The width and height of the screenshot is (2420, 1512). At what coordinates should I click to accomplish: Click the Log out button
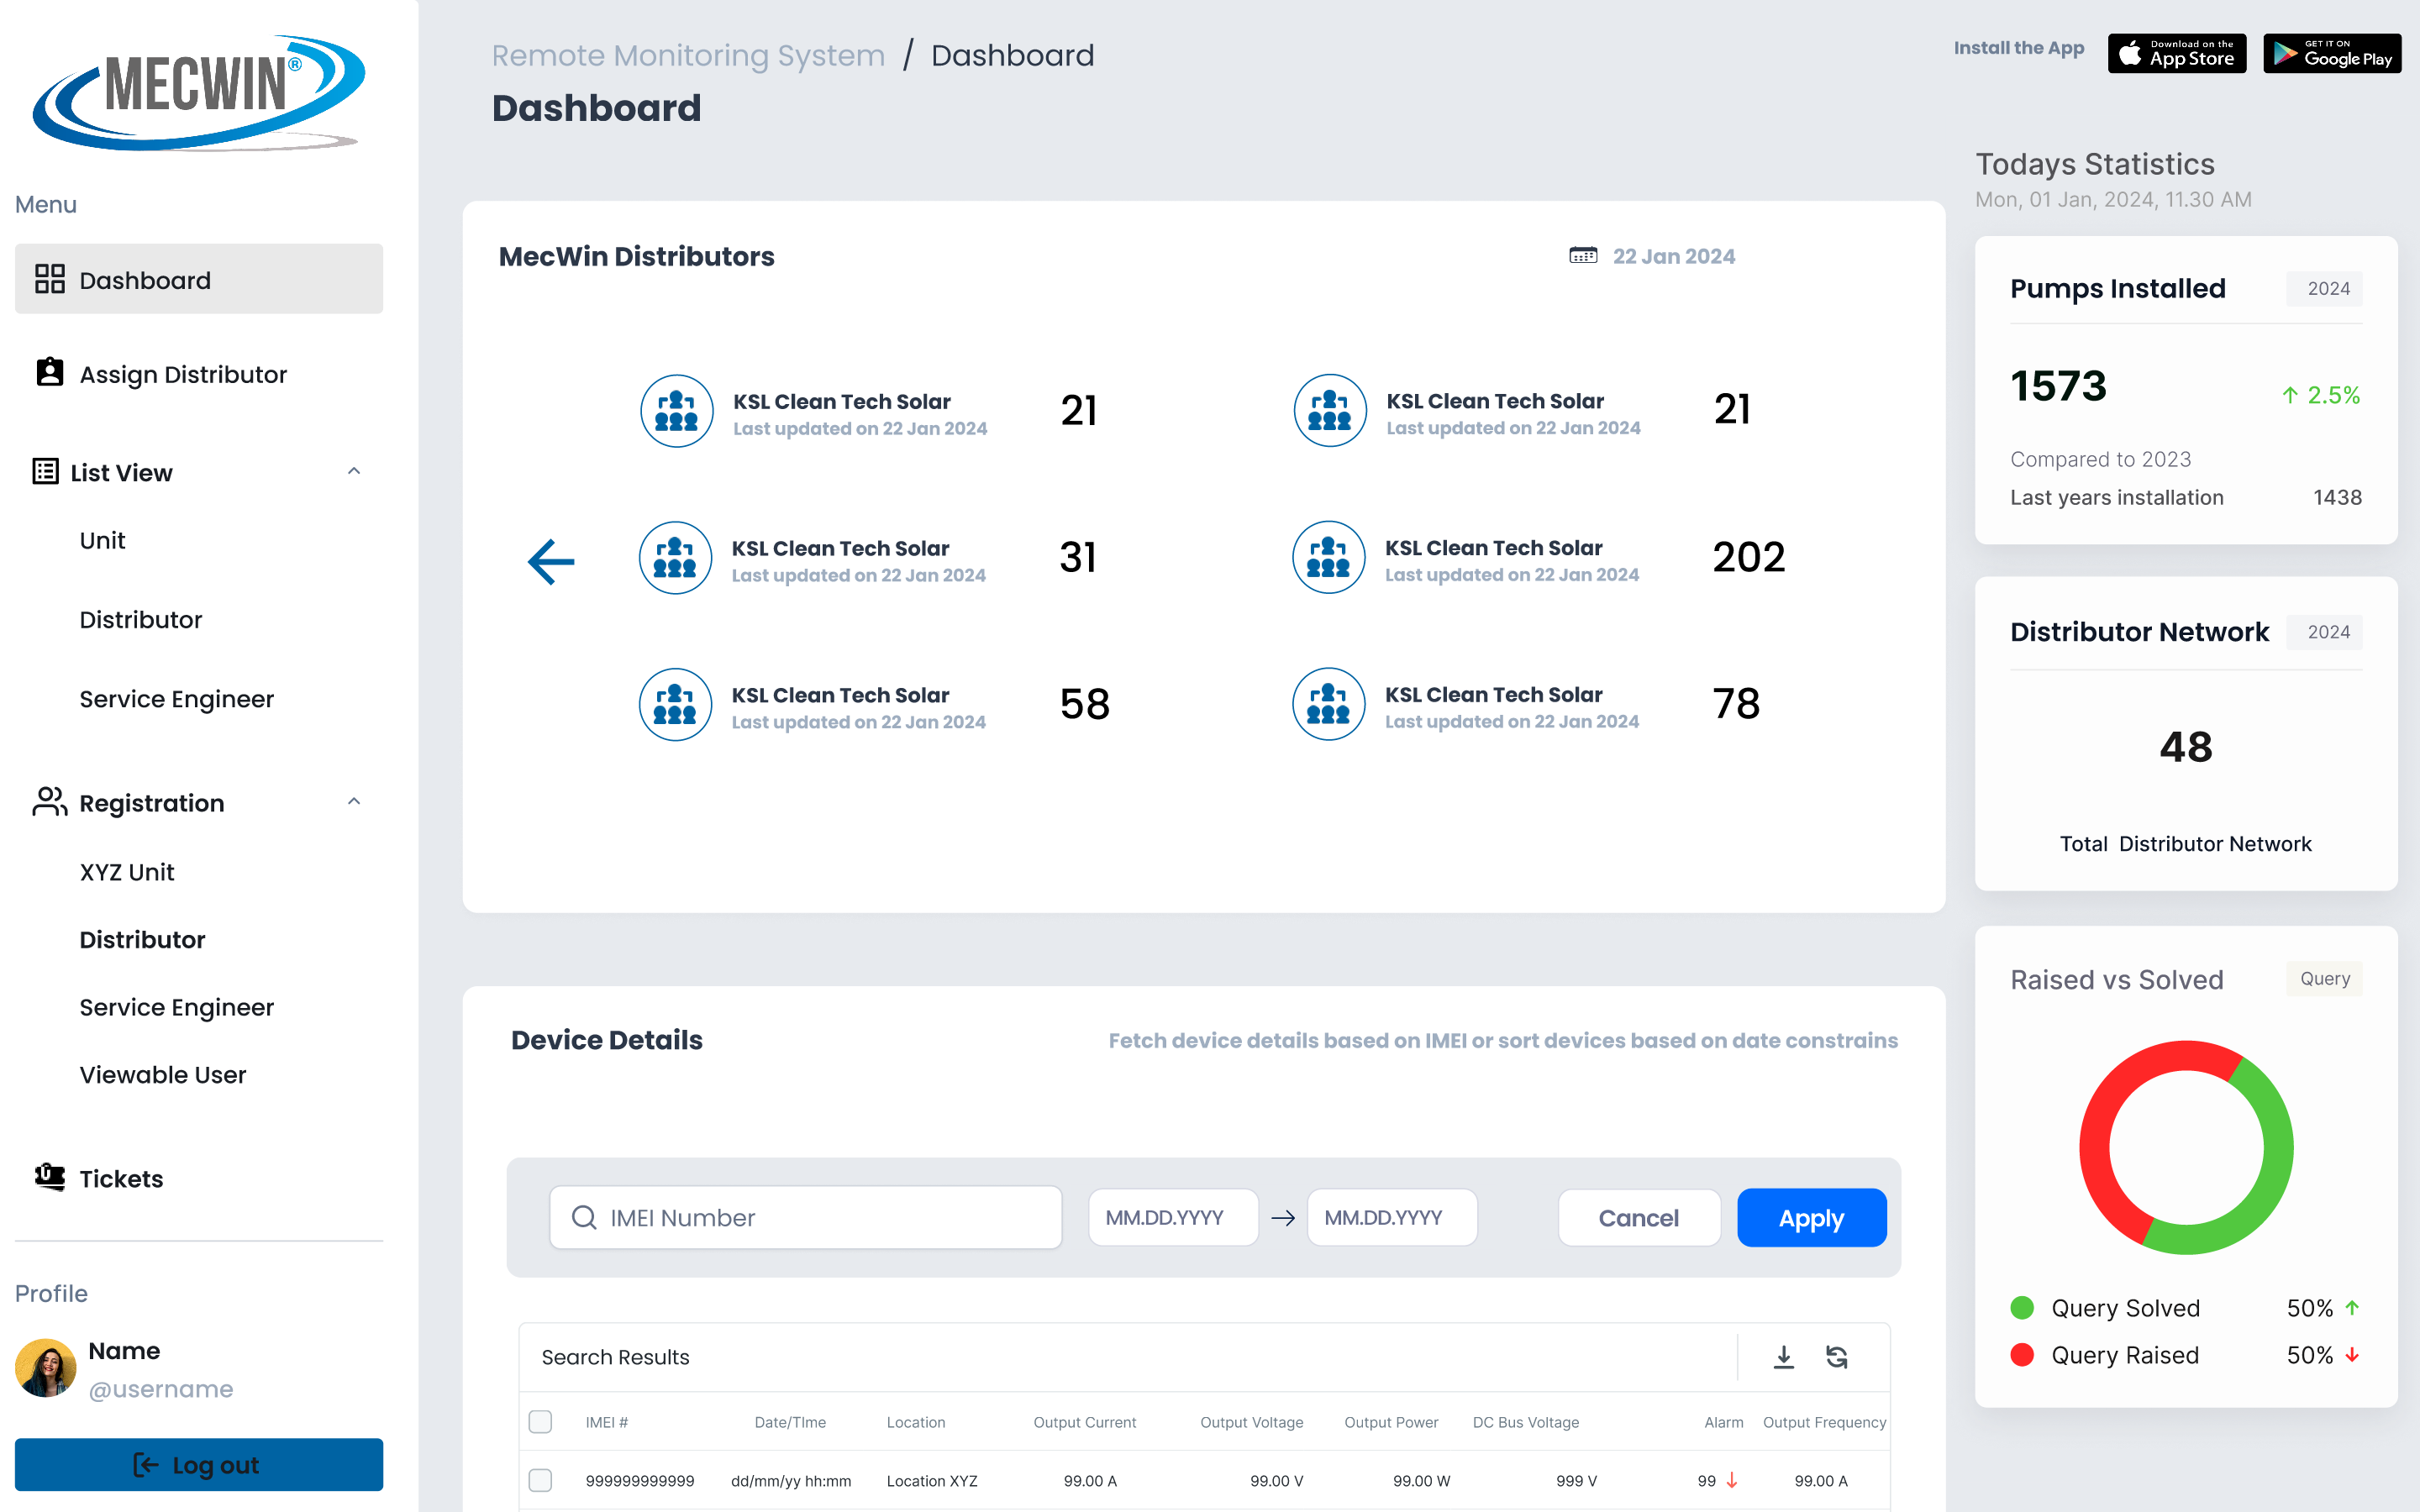pos(198,1465)
